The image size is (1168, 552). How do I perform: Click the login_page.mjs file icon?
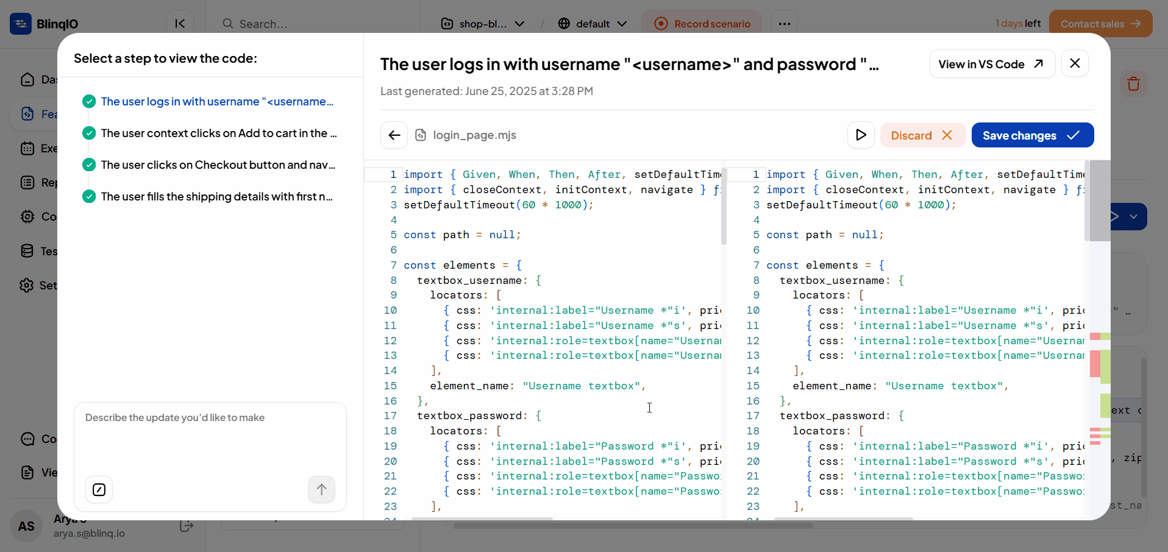(421, 135)
